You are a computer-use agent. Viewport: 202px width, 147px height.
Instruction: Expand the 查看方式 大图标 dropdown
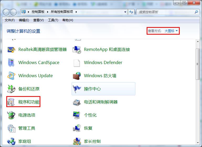click(x=171, y=31)
